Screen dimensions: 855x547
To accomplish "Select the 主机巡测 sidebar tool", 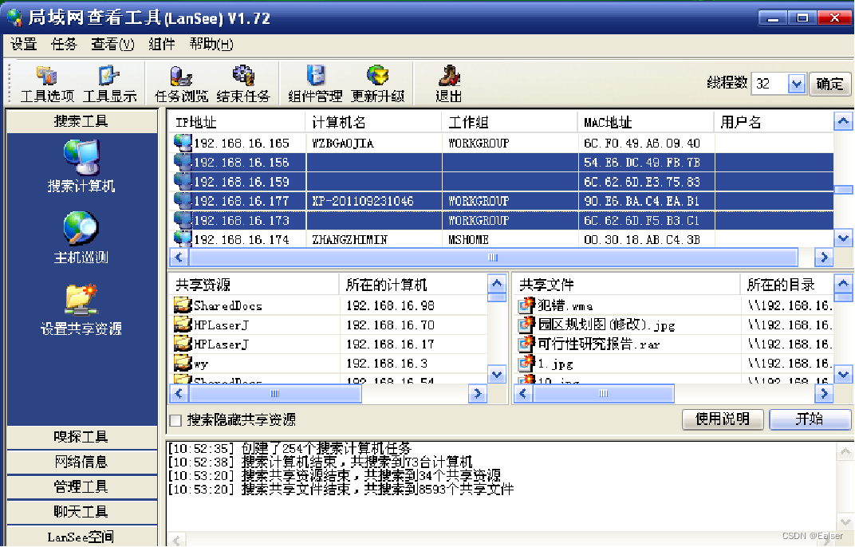I will coord(81,238).
